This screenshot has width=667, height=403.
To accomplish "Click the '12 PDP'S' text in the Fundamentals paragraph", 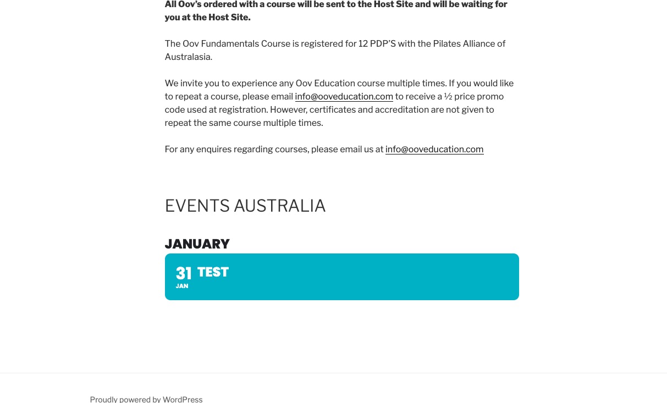I will [377, 44].
